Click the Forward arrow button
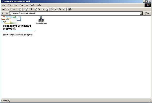The width and height of the screenshot is (152, 103). point(14,9)
